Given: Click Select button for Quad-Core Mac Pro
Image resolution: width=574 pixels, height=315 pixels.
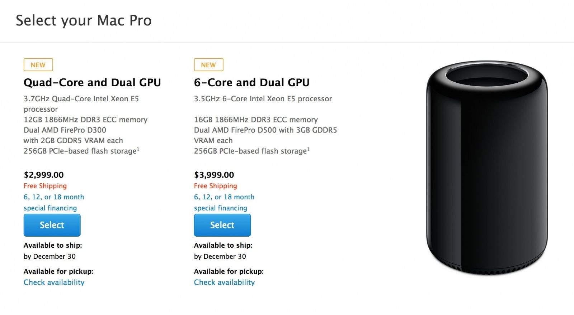Looking at the screenshot, I should tap(52, 225).
